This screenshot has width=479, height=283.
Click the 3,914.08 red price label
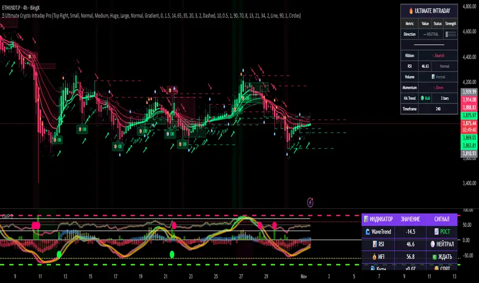469,100
